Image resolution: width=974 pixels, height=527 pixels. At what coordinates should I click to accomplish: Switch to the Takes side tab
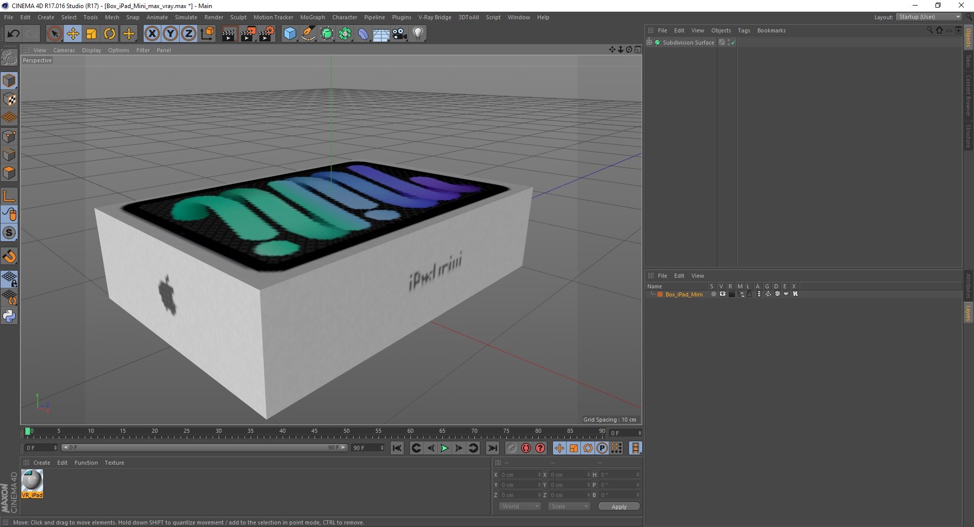968,61
